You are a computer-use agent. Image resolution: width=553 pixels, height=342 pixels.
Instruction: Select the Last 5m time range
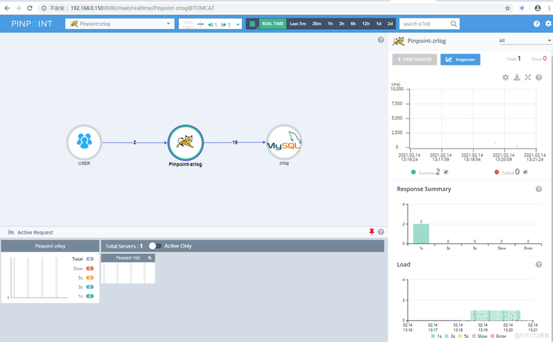(297, 24)
